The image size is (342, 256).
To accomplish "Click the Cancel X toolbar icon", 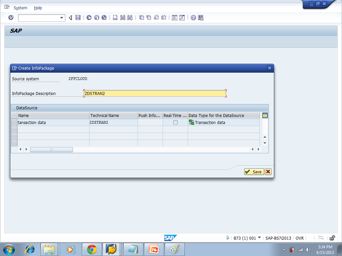I will coord(104,18).
